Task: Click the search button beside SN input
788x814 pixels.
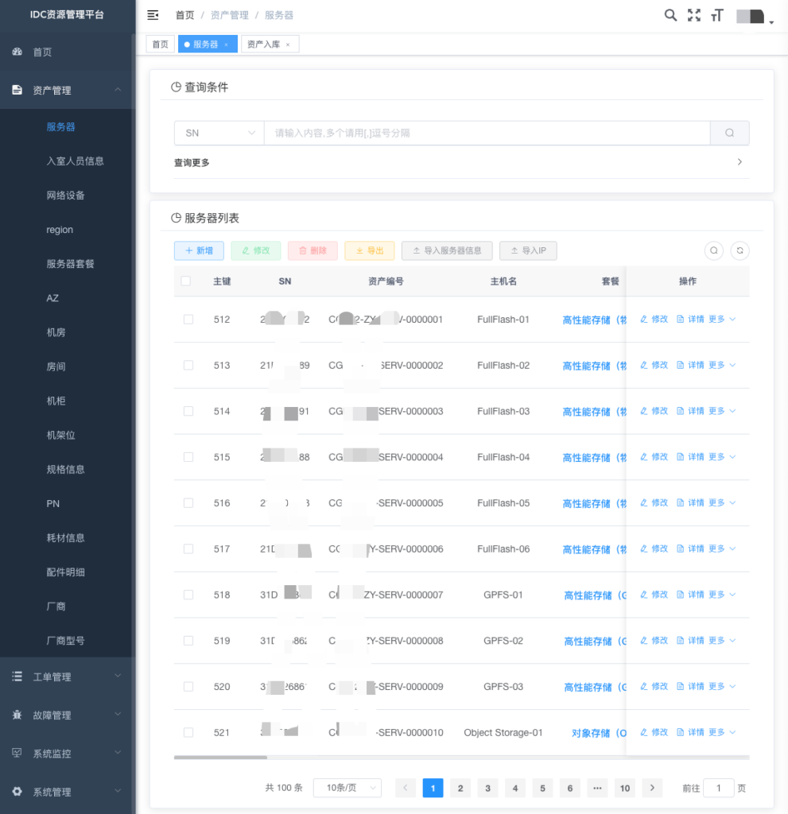Action: click(x=729, y=133)
